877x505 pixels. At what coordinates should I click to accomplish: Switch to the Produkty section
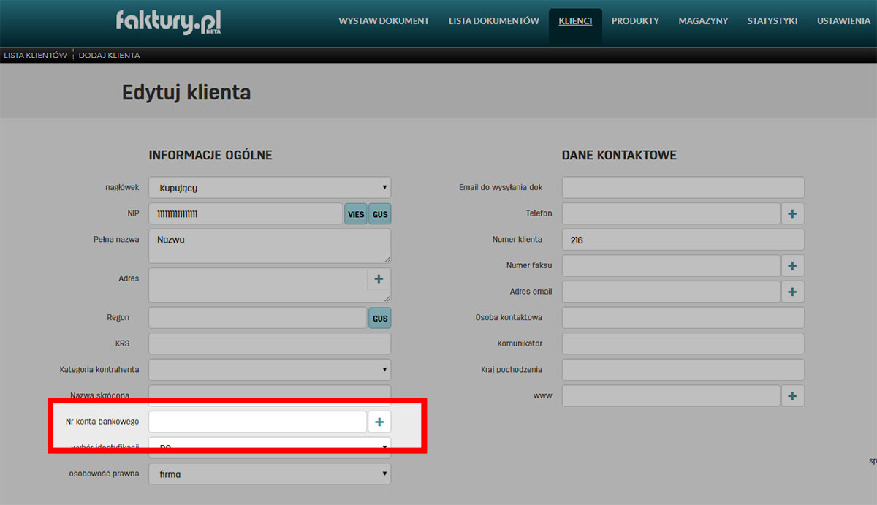click(635, 21)
